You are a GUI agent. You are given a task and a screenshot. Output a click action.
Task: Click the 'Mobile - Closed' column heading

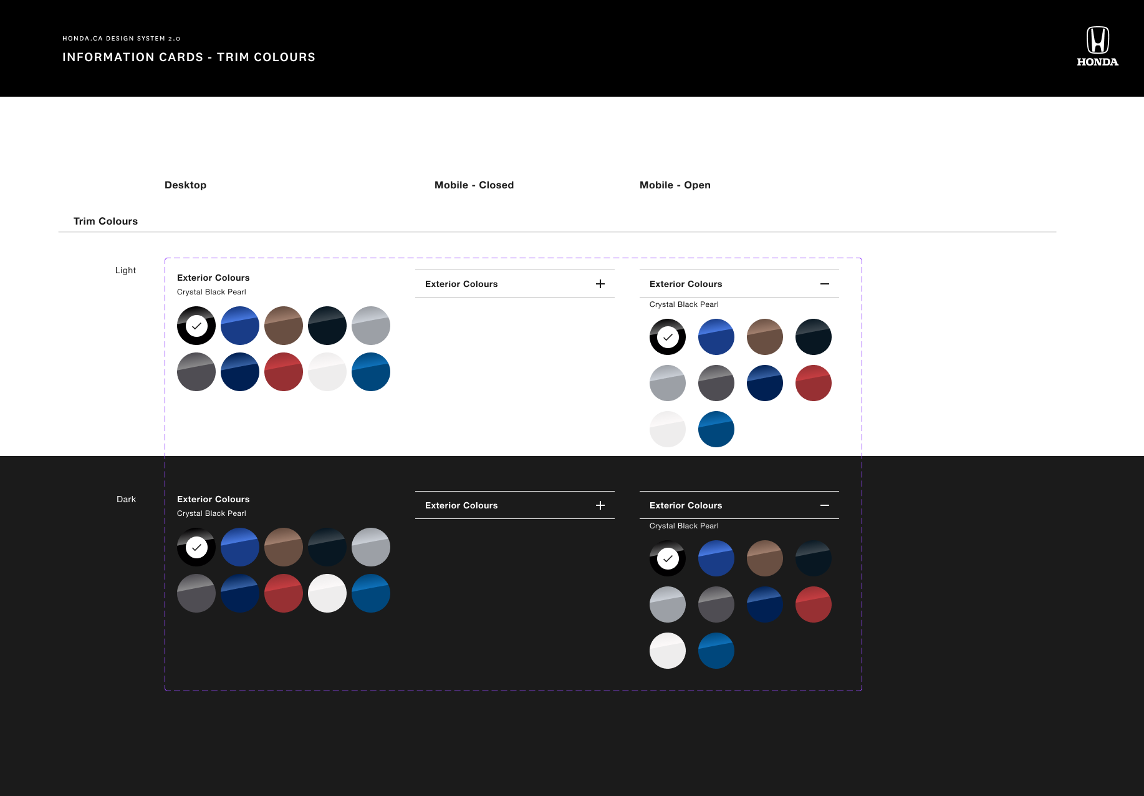tap(474, 185)
